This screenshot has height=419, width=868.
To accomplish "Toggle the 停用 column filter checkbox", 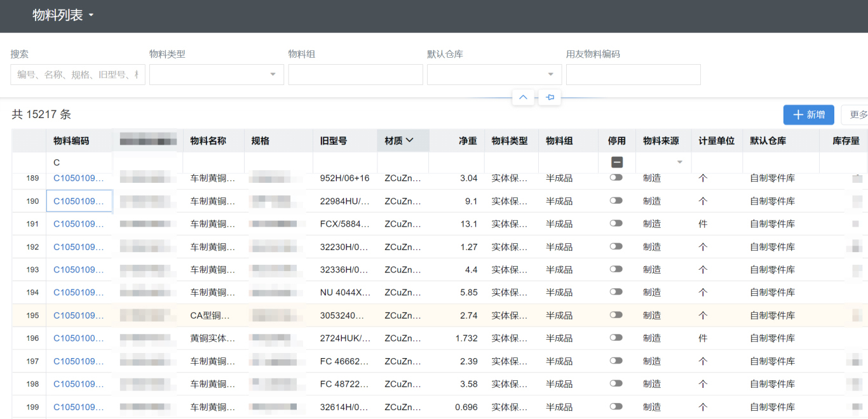I will (x=616, y=163).
